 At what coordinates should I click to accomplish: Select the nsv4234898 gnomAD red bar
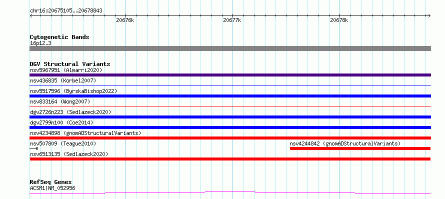click(x=230, y=138)
